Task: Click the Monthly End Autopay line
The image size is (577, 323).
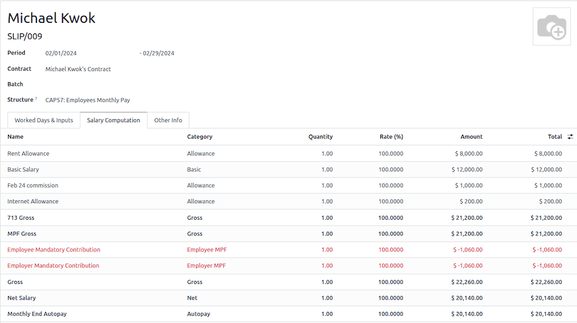Action: (x=37, y=314)
